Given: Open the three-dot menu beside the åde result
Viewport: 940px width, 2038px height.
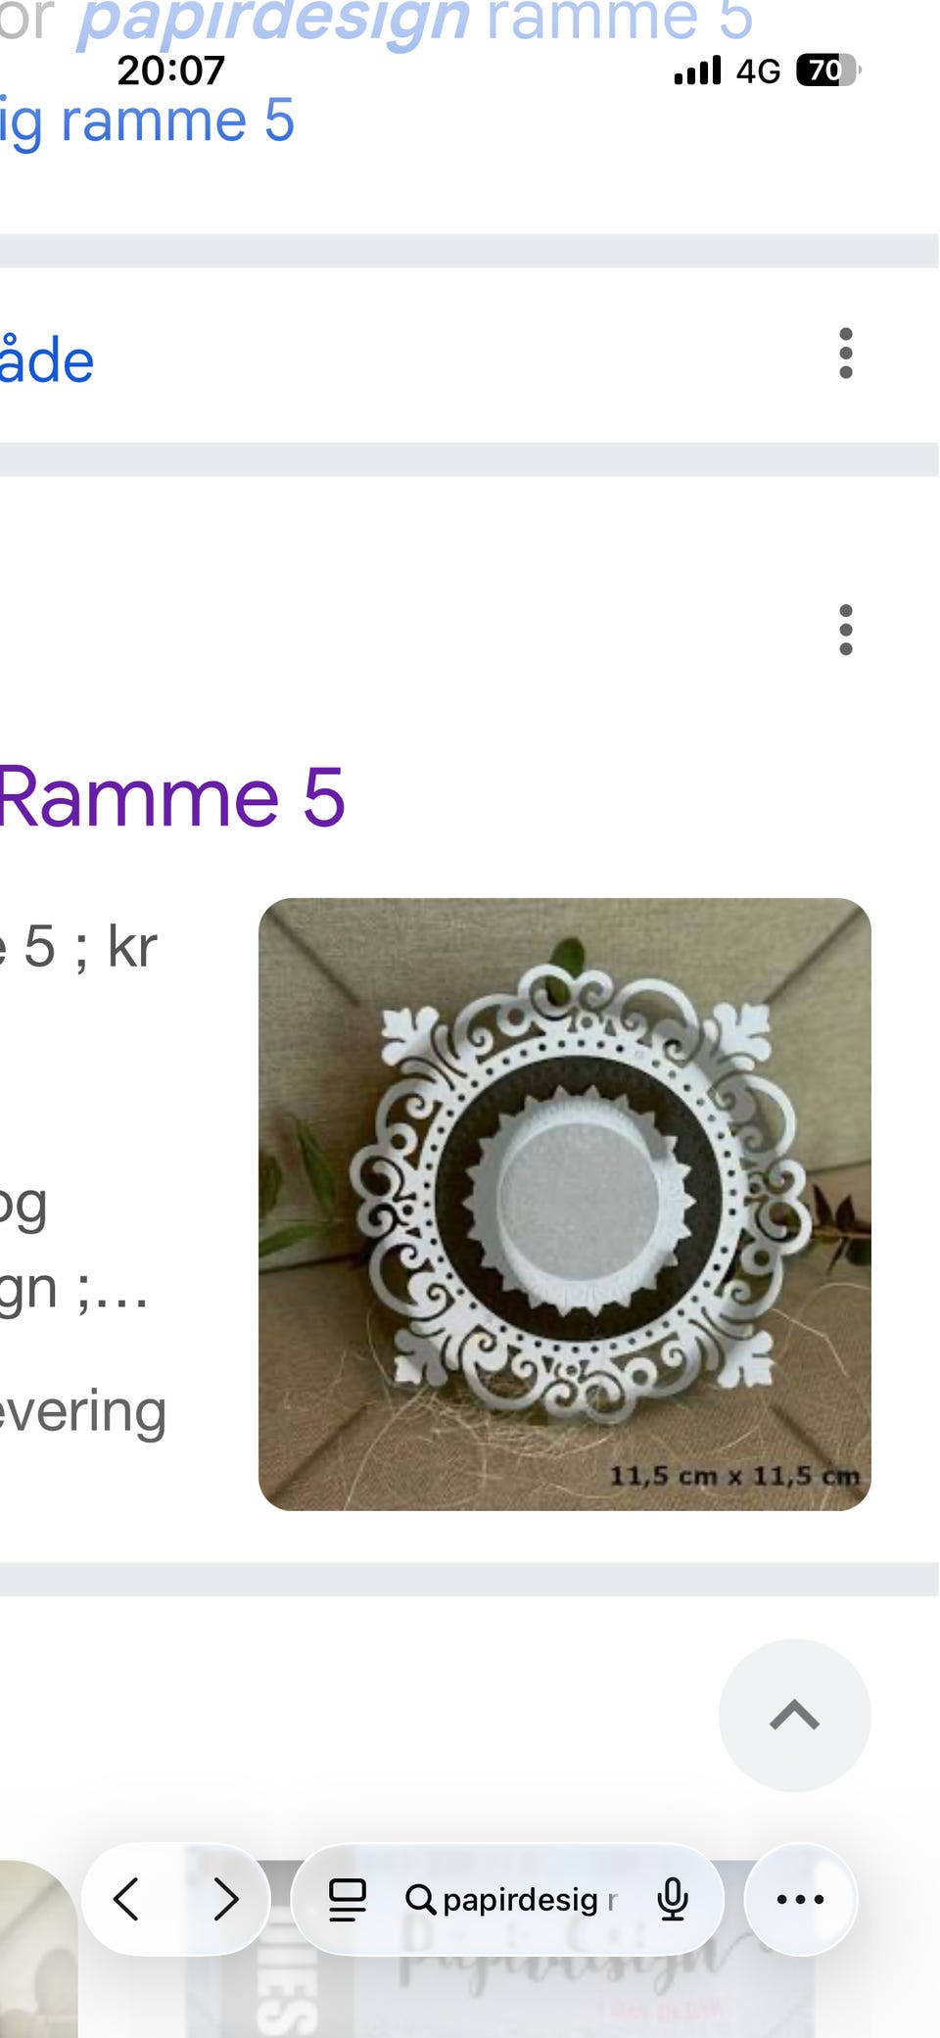Looking at the screenshot, I should 846,354.
